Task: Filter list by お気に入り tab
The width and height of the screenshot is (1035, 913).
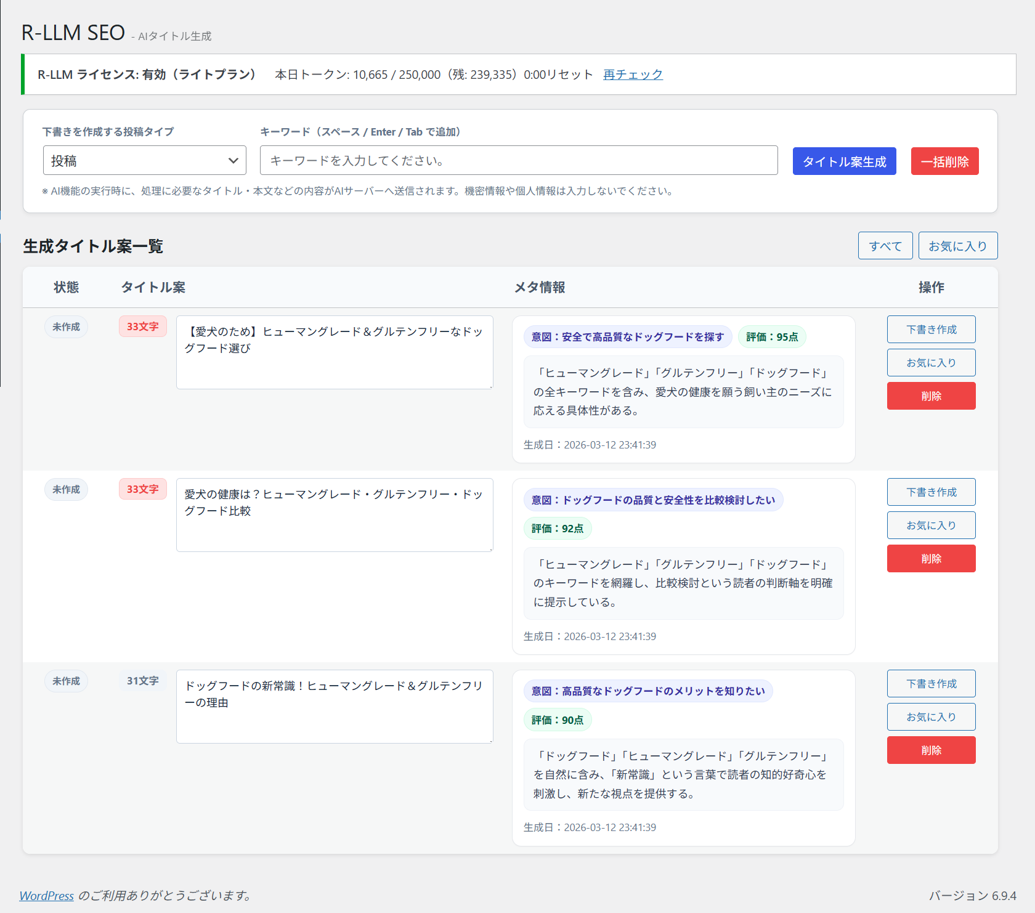Action: coord(958,246)
